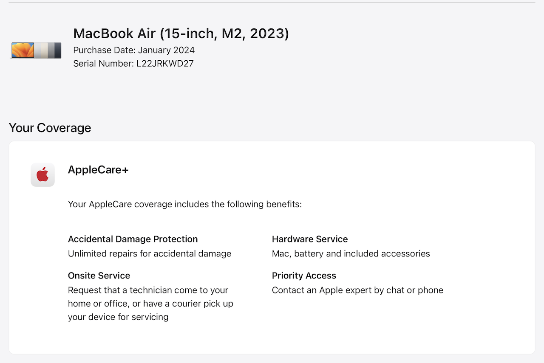Click the Onsite Service benefit heading
Viewport: 544px width, 363px height.
99,276
